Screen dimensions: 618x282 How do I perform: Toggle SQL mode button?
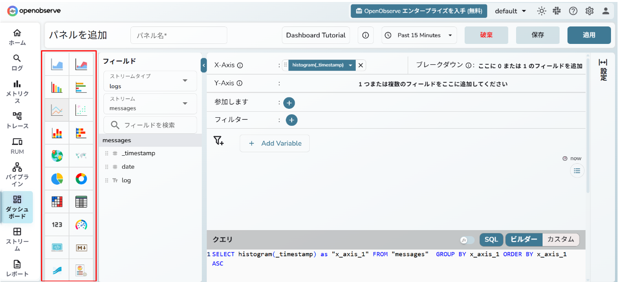click(491, 240)
